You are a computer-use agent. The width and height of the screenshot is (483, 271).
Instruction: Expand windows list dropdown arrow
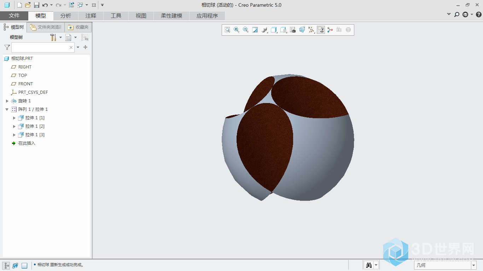[x=87, y=5]
